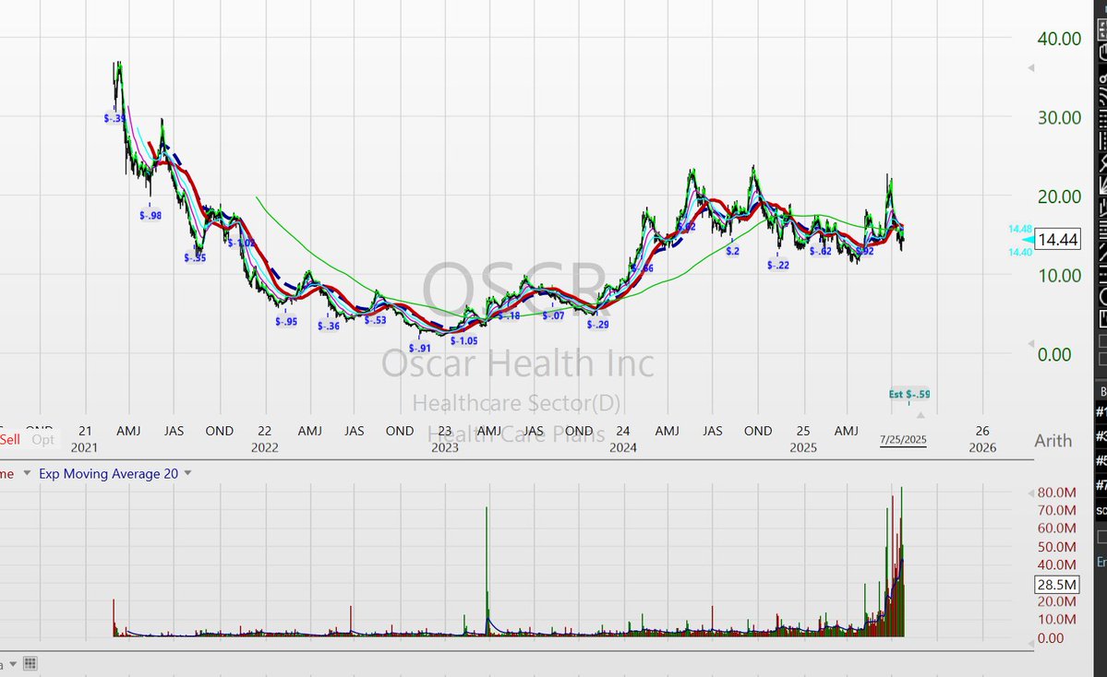This screenshot has width=1107, height=677.
Task: Open the dropdown arrow left of Exp Moving Average
Action: [x=27, y=473]
